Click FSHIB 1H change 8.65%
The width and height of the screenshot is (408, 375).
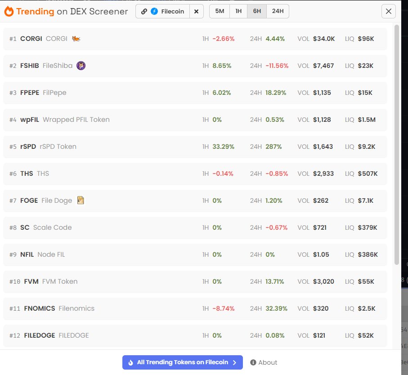(x=222, y=66)
